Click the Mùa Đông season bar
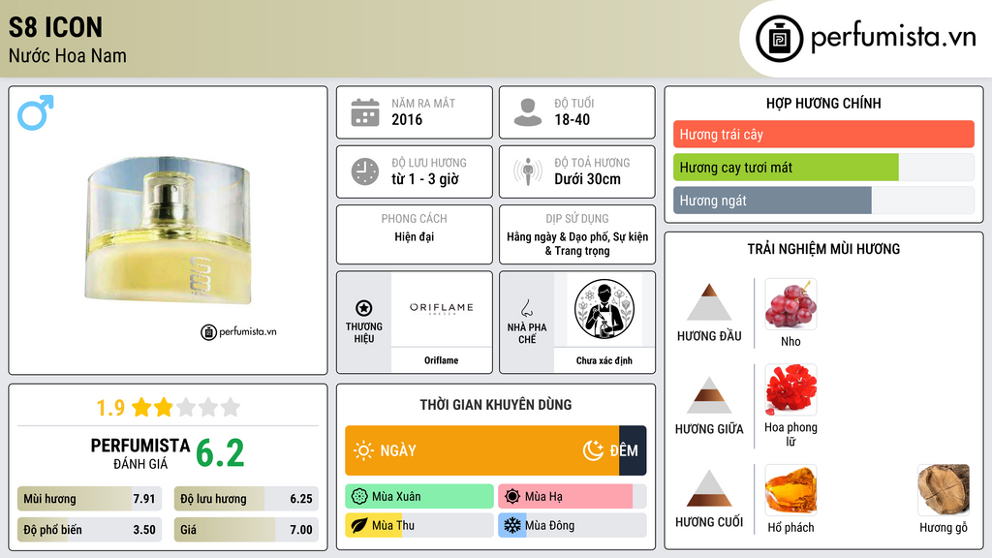This screenshot has width=992, height=558. (x=572, y=526)
